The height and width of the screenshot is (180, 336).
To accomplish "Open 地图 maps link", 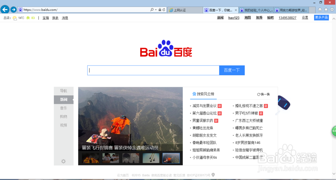I will pyautogui.click(x=248, y=17).
